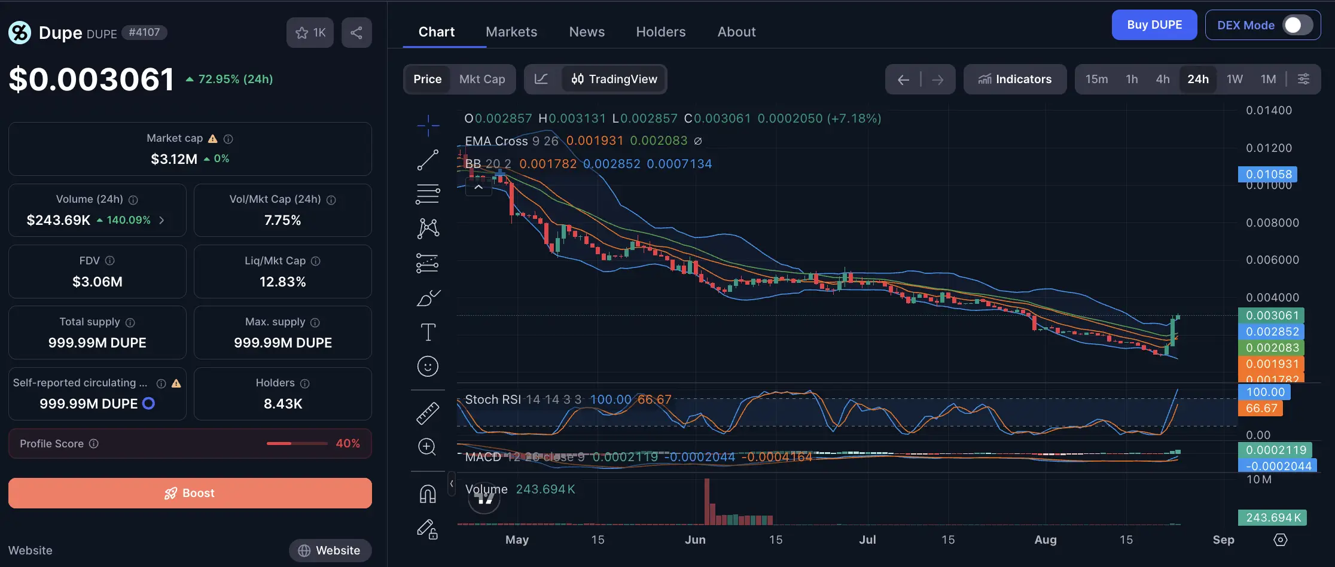Switch to the simple line chart view
Image resolution: width=1335 pixels, height=567 pixels.
[541, 79]
